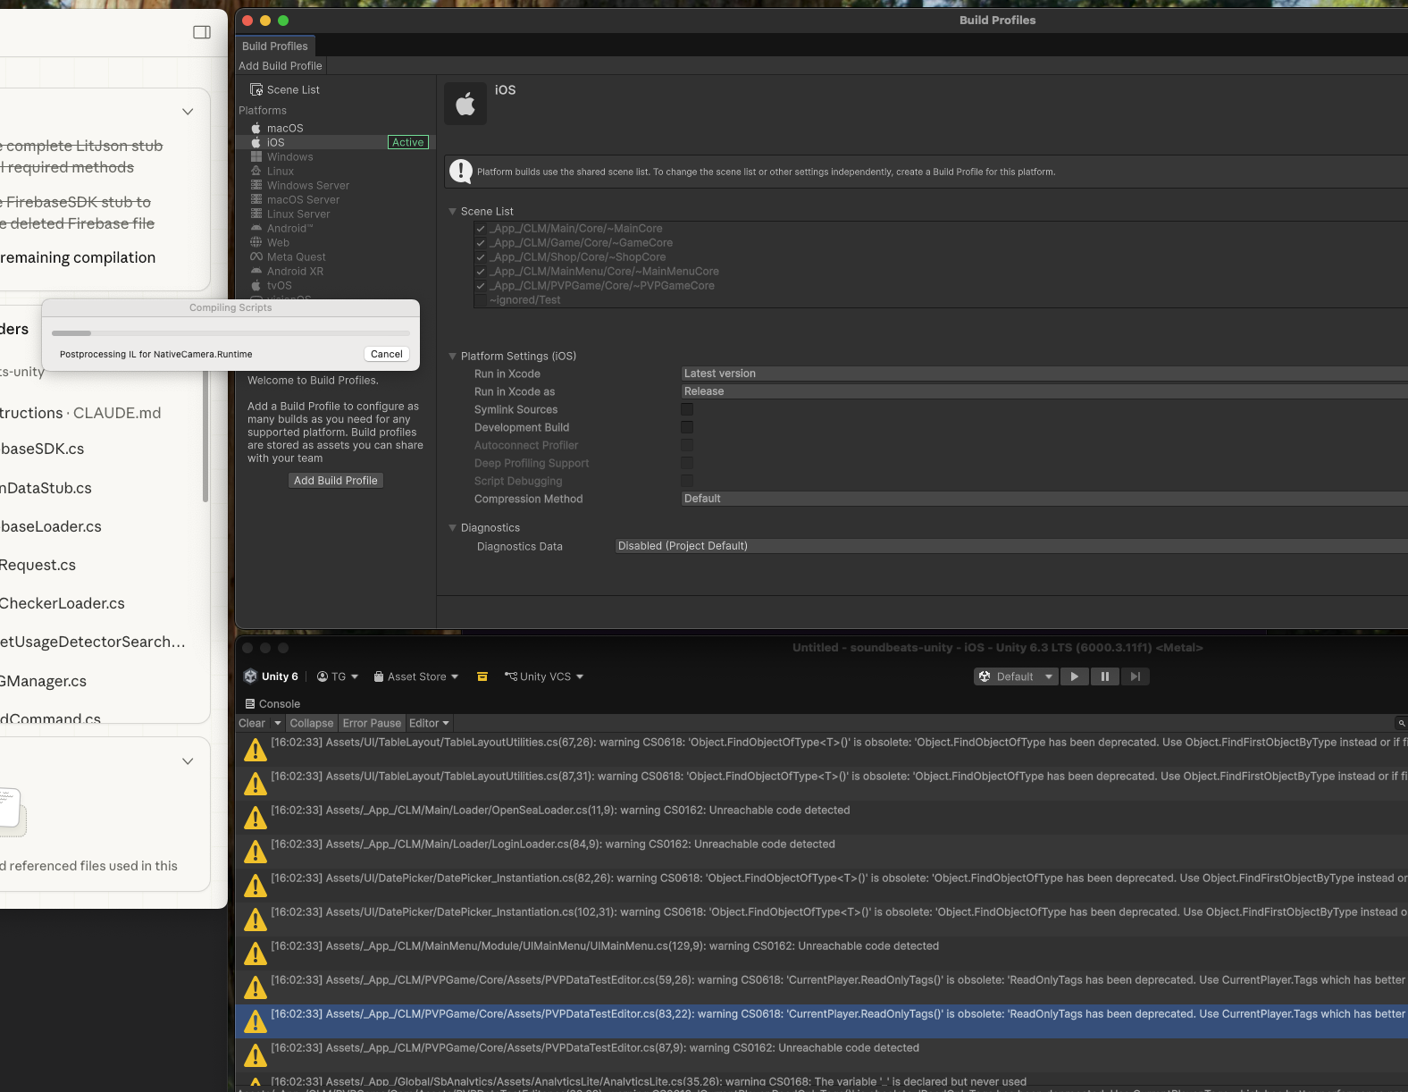Viewport: 1408px width, 1092px height.
Task: Collapse the lower card chevron in left panel
Action: 188,761
